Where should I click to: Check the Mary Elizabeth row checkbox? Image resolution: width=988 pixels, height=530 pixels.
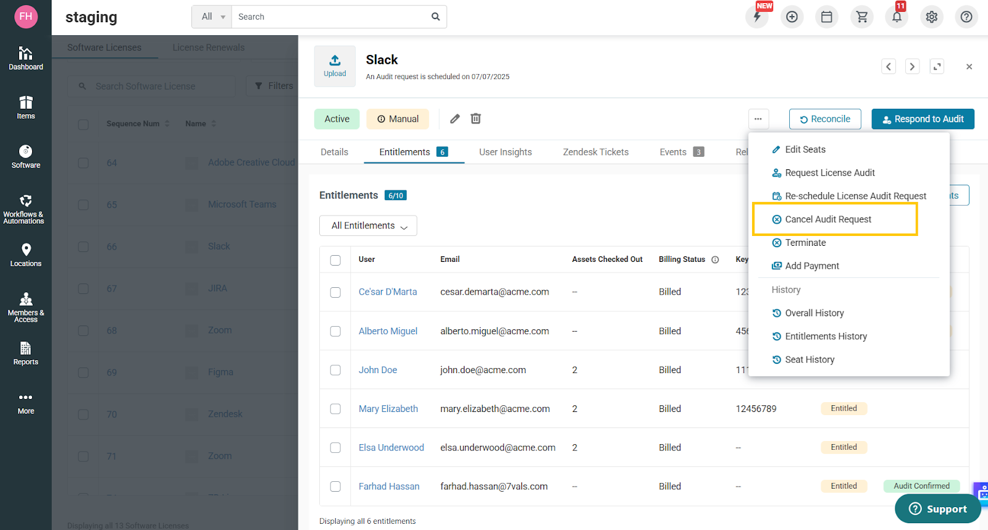point(335,409)
